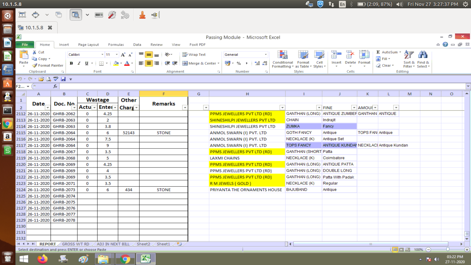Click the Percent Style button

pyautogui.click(x=239, y=63)
